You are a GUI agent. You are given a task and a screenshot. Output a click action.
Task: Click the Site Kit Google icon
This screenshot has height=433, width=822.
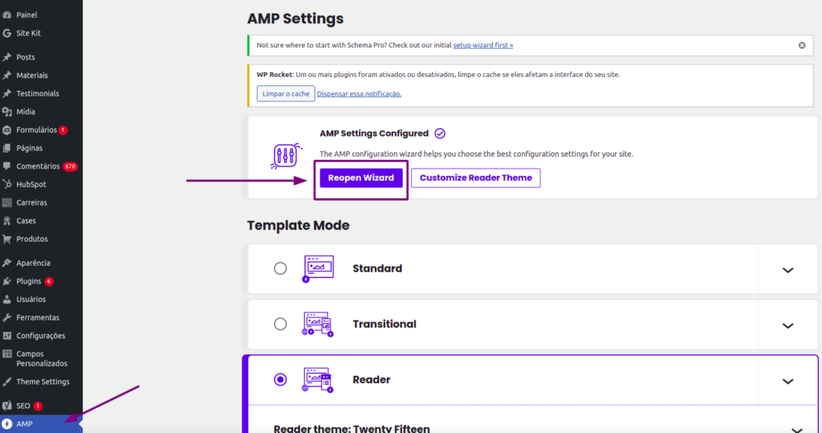coord(6,33)
